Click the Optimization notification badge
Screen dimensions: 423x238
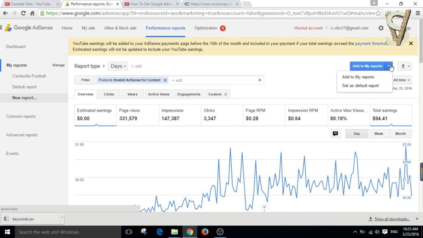pos(223,28)
